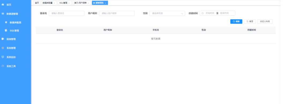The height and width of the screenshot is (104, 289).
Task: Click the SQL管理 submenu icon
Action: [6, 30]
